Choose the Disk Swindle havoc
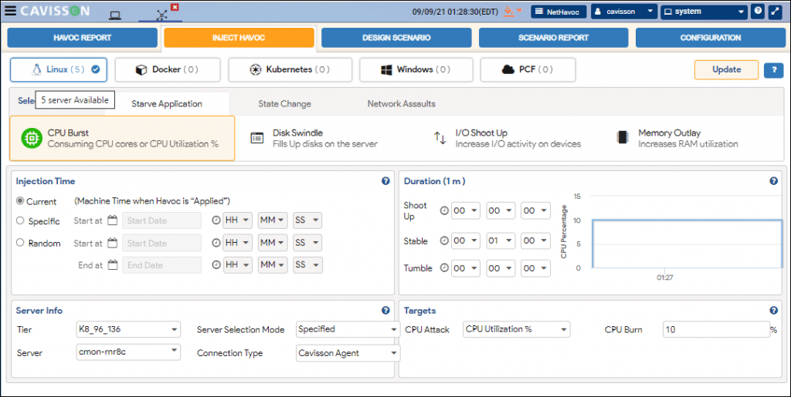The width and height of the screenshot is (791, 397). coord(314,138)
